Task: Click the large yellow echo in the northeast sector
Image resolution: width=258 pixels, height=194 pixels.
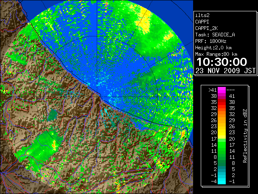Action: point(144,21)
